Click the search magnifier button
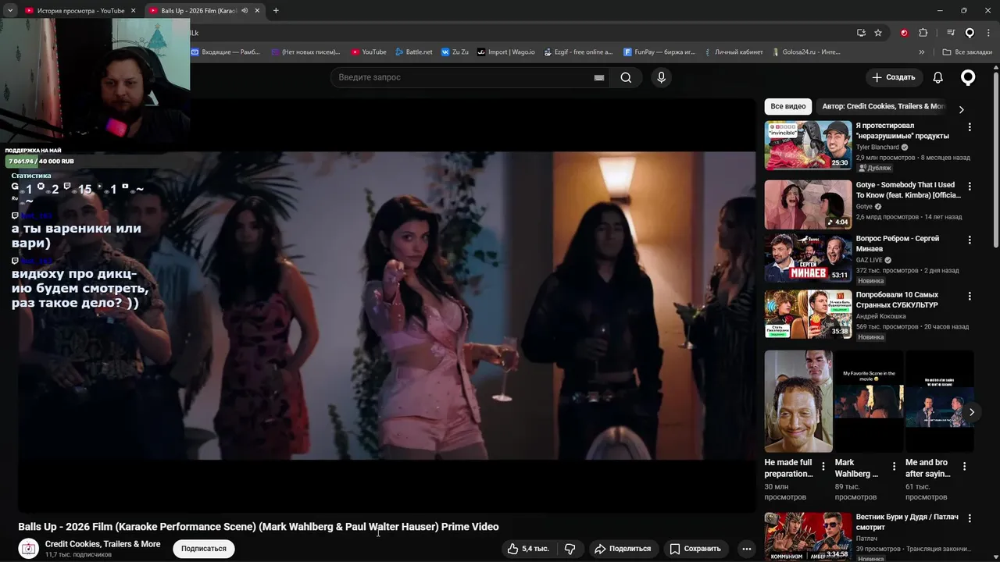Viewport: 1000px width, 562px height. click(x=626, y=77)
